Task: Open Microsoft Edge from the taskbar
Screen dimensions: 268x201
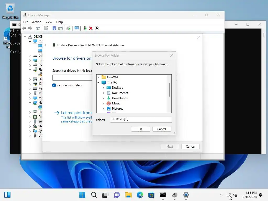Action: click(140, 195)
